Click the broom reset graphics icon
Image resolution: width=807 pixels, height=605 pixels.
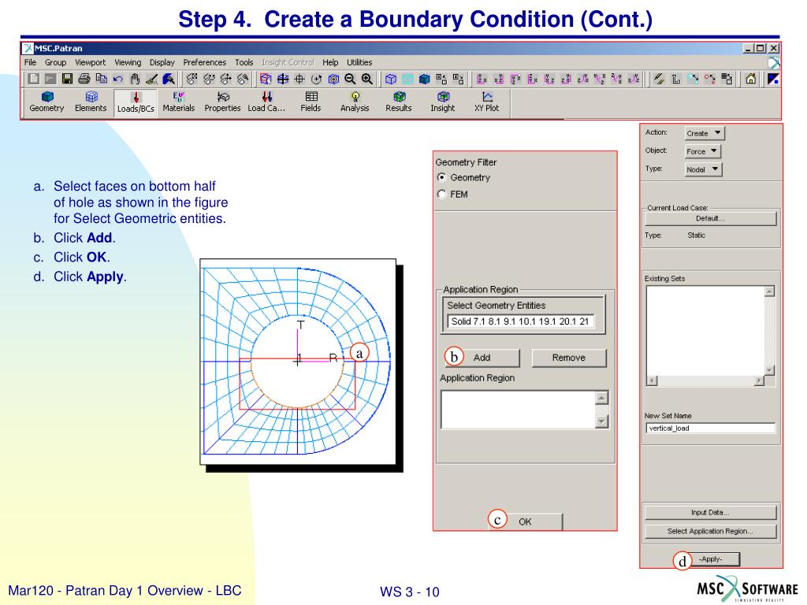[x=151, y=79]
